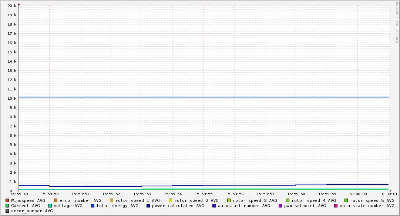400x216 pixels.
Task: Click the yellow rotor speed 2 AVG swatch
Action: [x=171, y=200]
